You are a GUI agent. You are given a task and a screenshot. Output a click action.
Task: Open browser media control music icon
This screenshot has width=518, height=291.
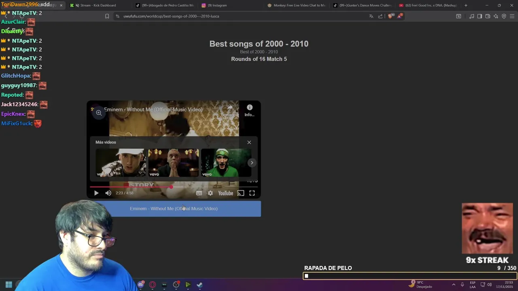point(471,16)
